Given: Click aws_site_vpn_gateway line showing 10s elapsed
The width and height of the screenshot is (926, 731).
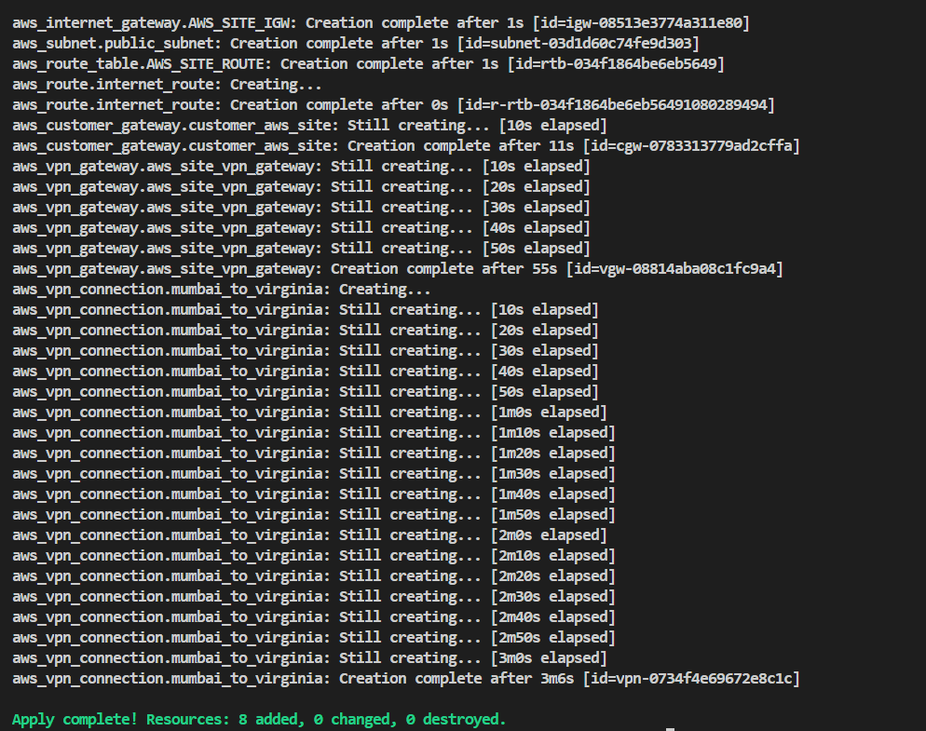Looking at the screenshot, I should pos(301,167).
